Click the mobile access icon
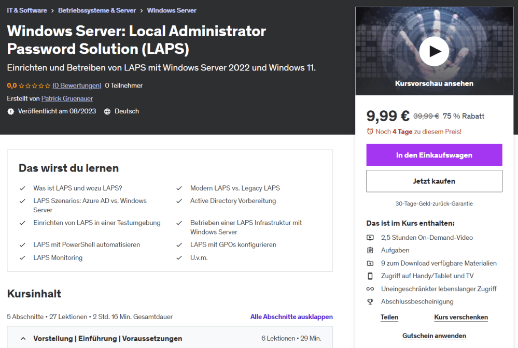518x348 pixels. (x=370, y=276)
